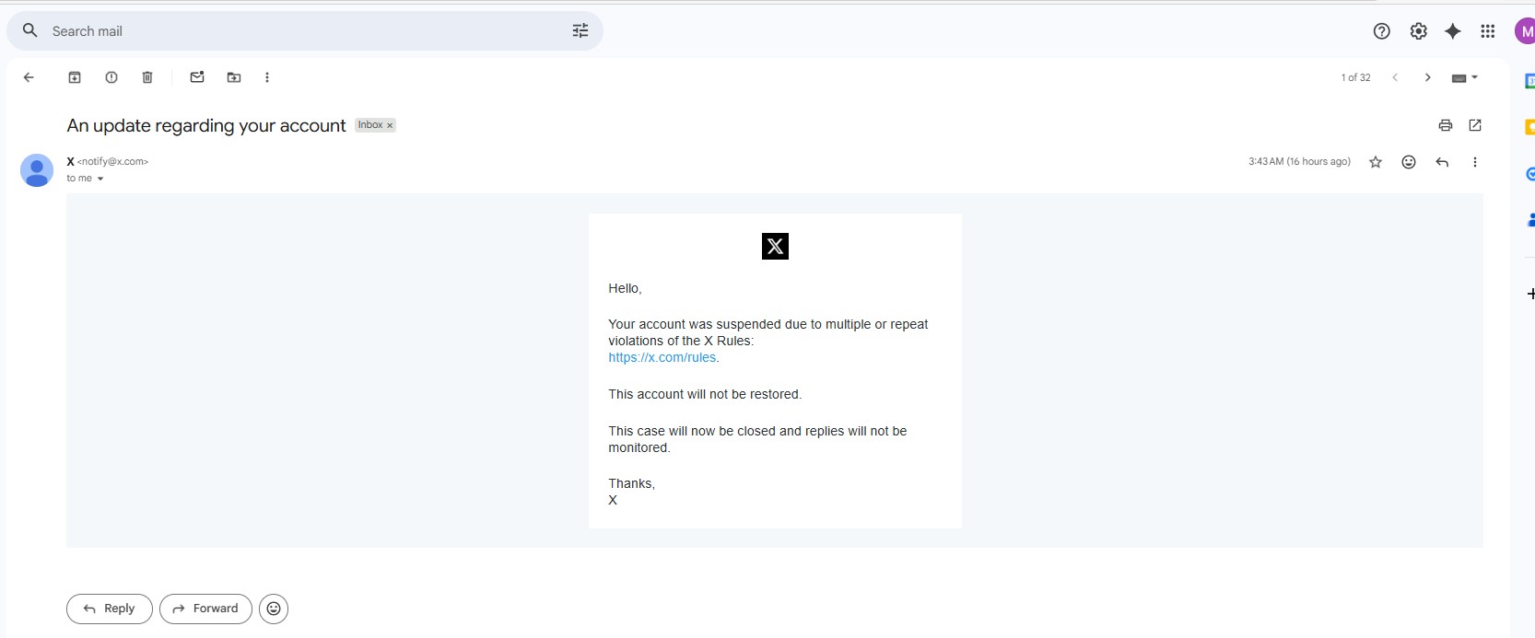This screenshot has height=638, width=1535.
Task: Open the message's More menu
Action: pos(1474,162)
